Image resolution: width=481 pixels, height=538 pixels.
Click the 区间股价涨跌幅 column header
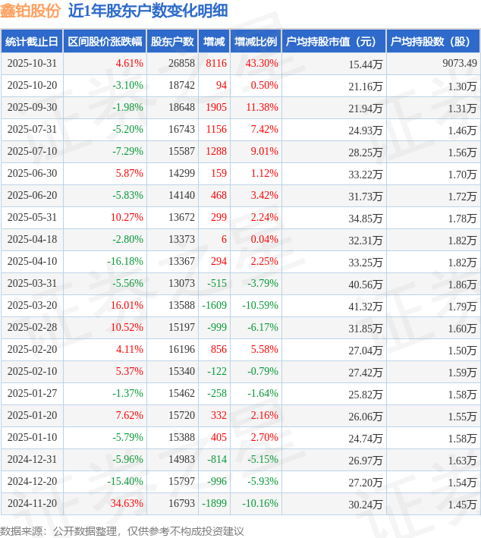(x=104, y=42)
